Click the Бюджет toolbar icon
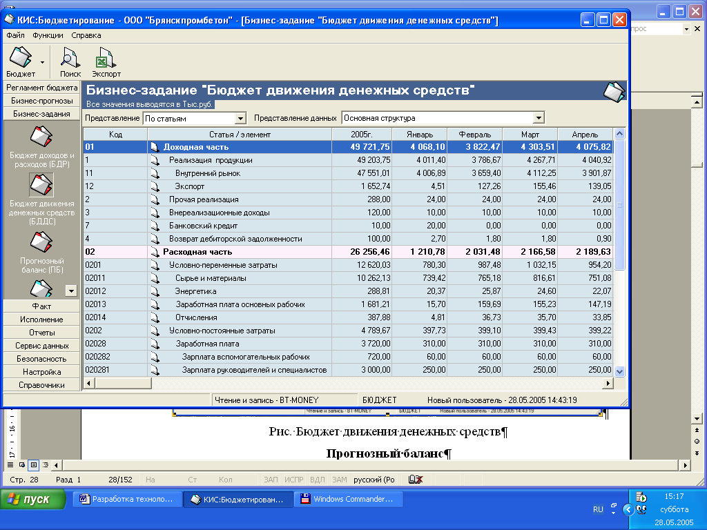 [20, 58]
